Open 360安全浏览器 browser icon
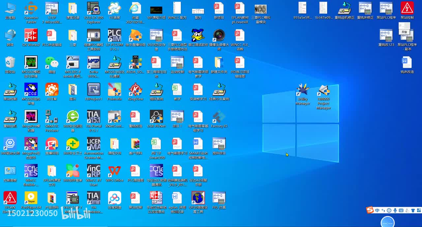The width and height of the screenshot is (422, 227). pos(73,121)
